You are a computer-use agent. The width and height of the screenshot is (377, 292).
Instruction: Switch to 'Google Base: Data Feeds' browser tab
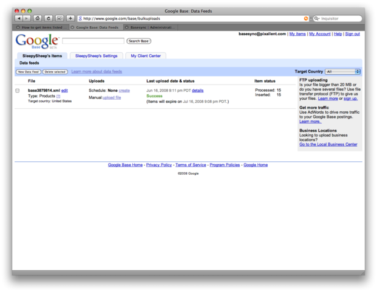pyautogui.click(x=96, y=27)
